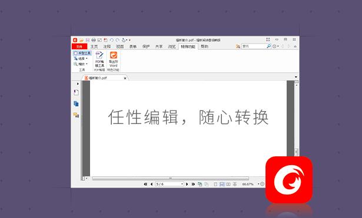This screenshot has height=218, width=362.
Task: Open the comments panel icon in sidebar
Action: coord(76,115)
